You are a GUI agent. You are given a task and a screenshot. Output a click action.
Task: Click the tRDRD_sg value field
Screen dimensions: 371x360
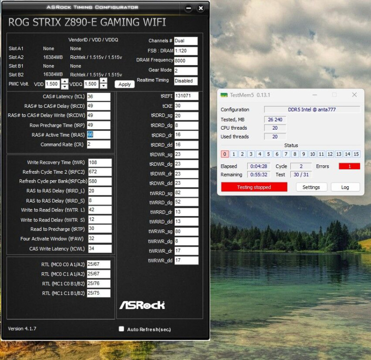(186, 116)
